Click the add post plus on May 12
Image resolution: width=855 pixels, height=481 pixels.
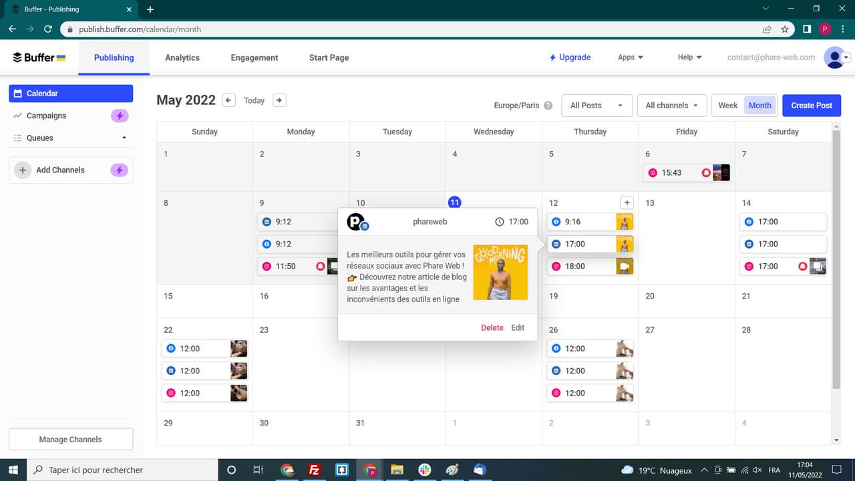pos(627,202)
